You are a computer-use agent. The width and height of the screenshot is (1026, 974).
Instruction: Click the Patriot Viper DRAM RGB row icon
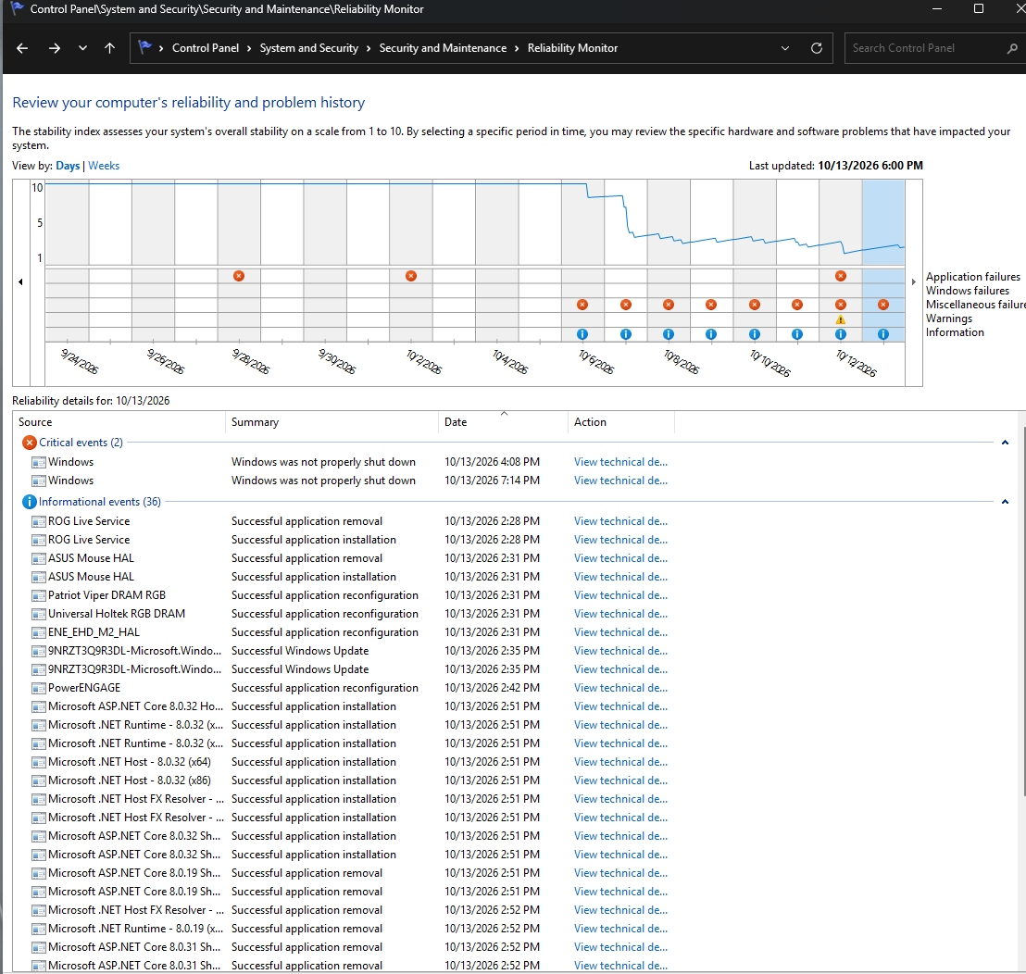coord(39,596)
